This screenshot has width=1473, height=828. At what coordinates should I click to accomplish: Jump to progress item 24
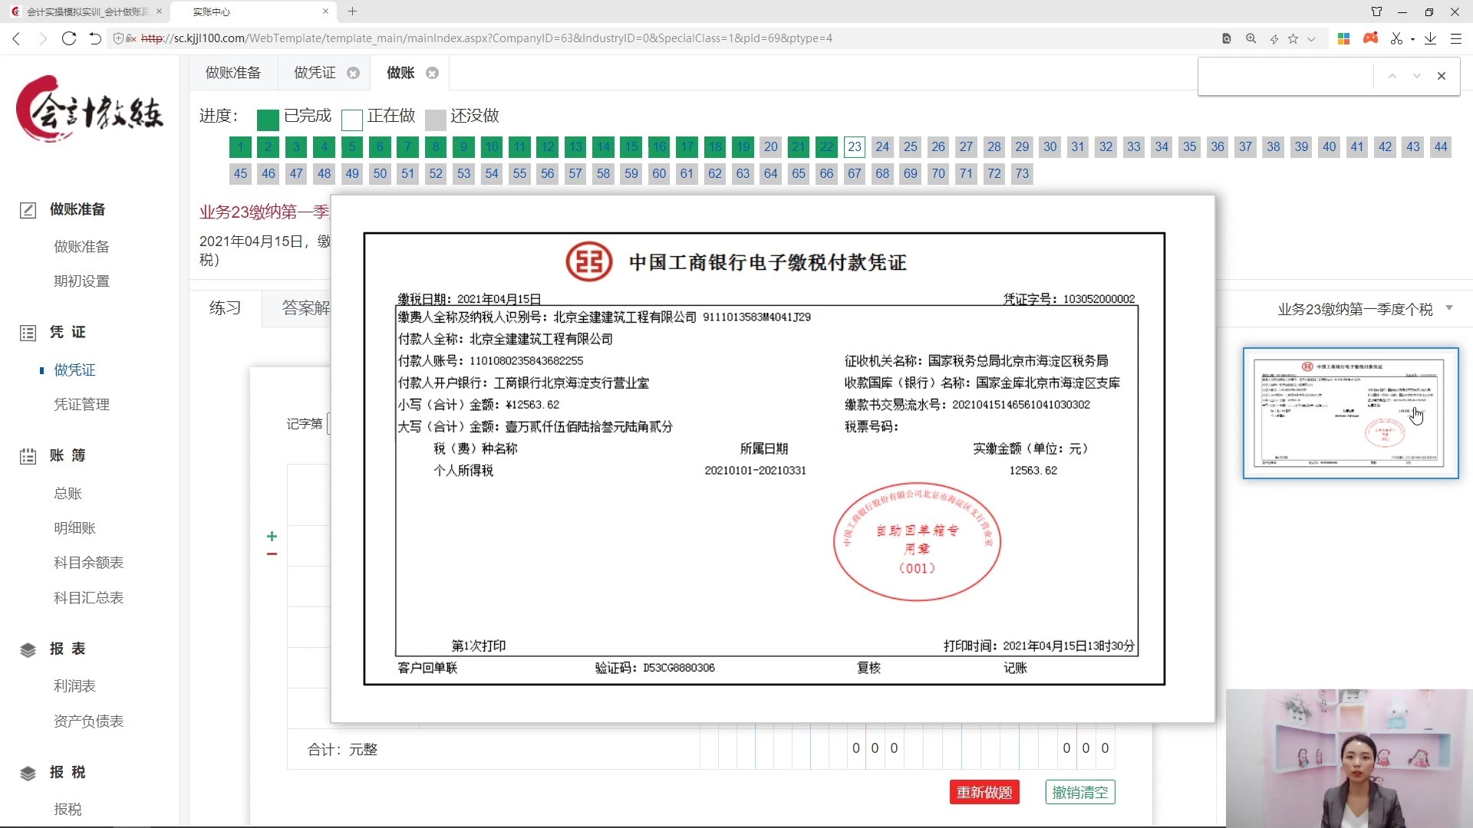point(882,146)
